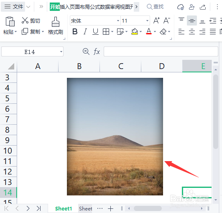Click the cloud sync status icon
The width and height of the screenshot is (222, 213).
tap(181, 7)
